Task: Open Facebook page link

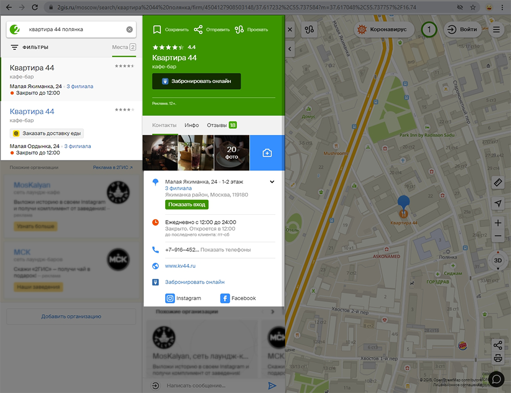Action: click(238, 299)
